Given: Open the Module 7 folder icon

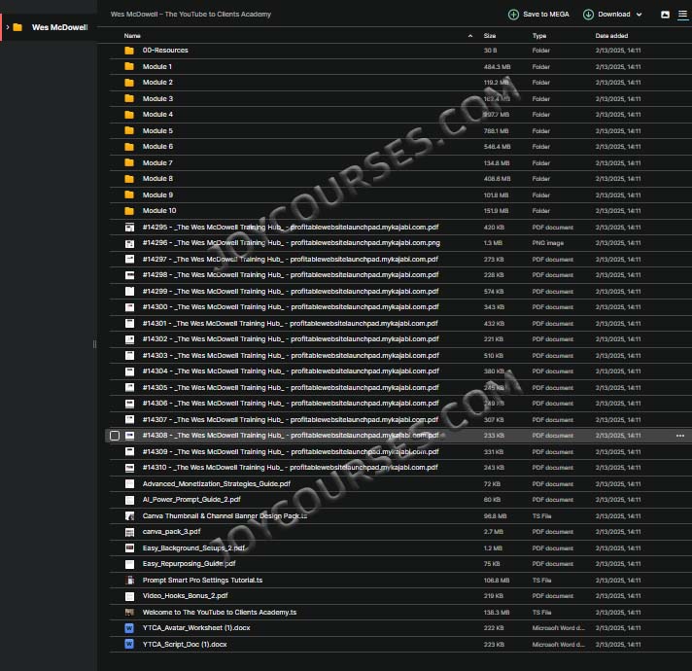Looking at the screenshot, I should pos(129,163).
